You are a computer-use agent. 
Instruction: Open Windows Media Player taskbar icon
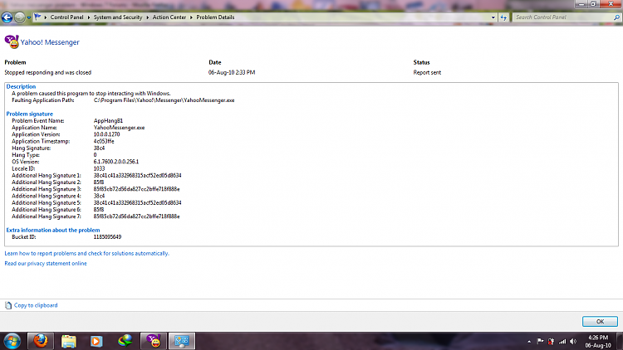tap(96, 341)
